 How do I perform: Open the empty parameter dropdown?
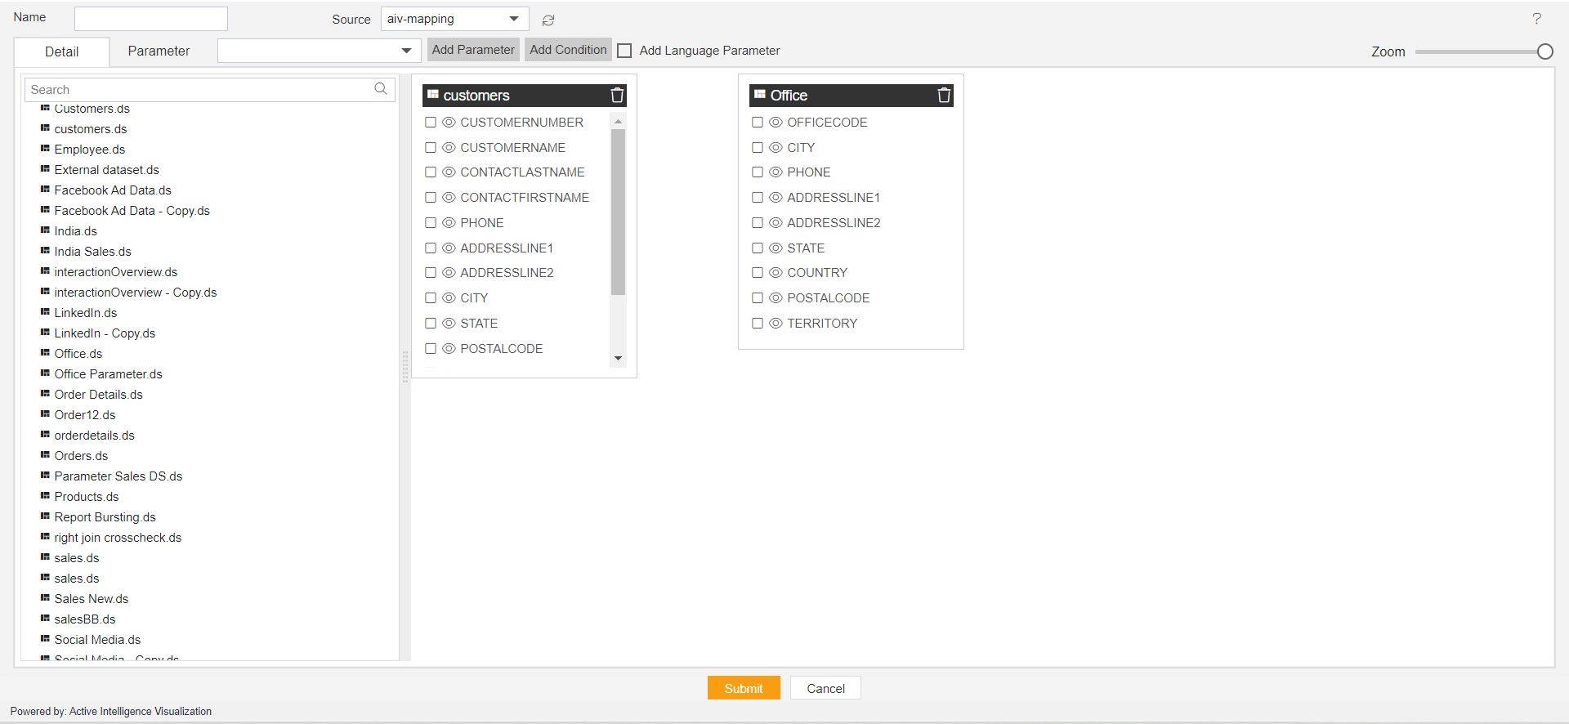319,51
